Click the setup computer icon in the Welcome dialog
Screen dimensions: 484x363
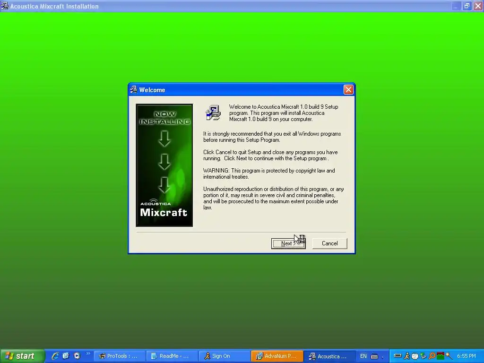point(213,112)
